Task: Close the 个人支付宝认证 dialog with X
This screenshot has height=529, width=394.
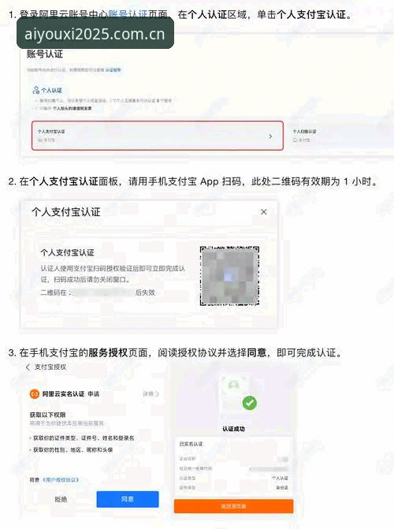Action: click(264, 212)
